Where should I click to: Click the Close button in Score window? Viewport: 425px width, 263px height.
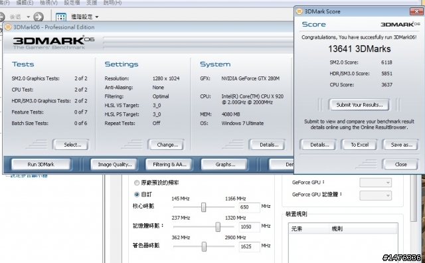(400, 164)
